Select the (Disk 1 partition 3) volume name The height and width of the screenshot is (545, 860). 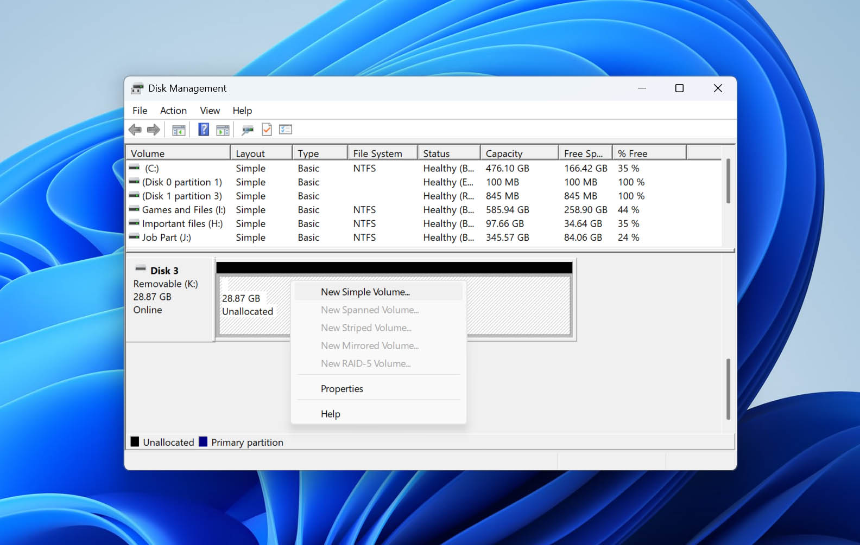click(x=182, y=196)
